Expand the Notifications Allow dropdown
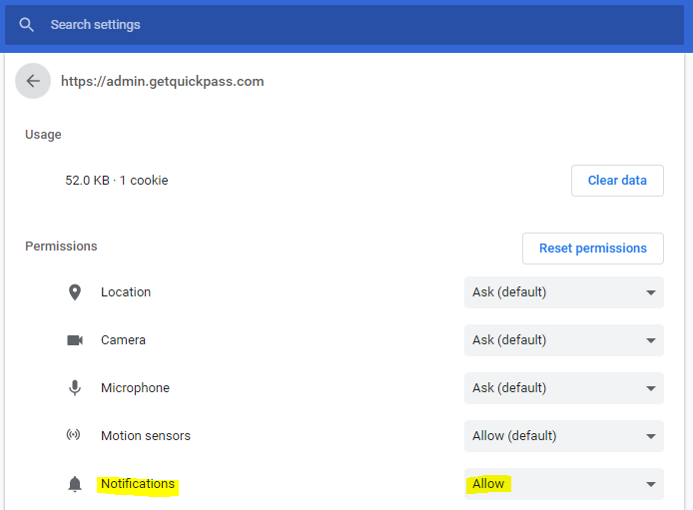This screenshot has width=693, height=510. coord(563,484)
